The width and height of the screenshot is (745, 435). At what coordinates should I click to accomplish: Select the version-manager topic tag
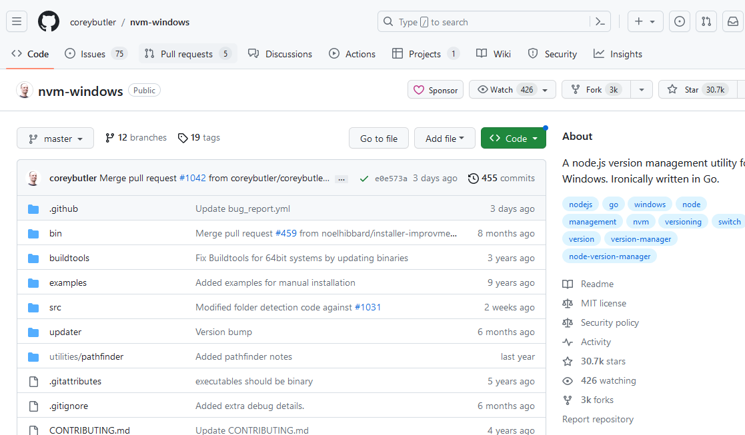pyautogui.click(x=641, y=239)
